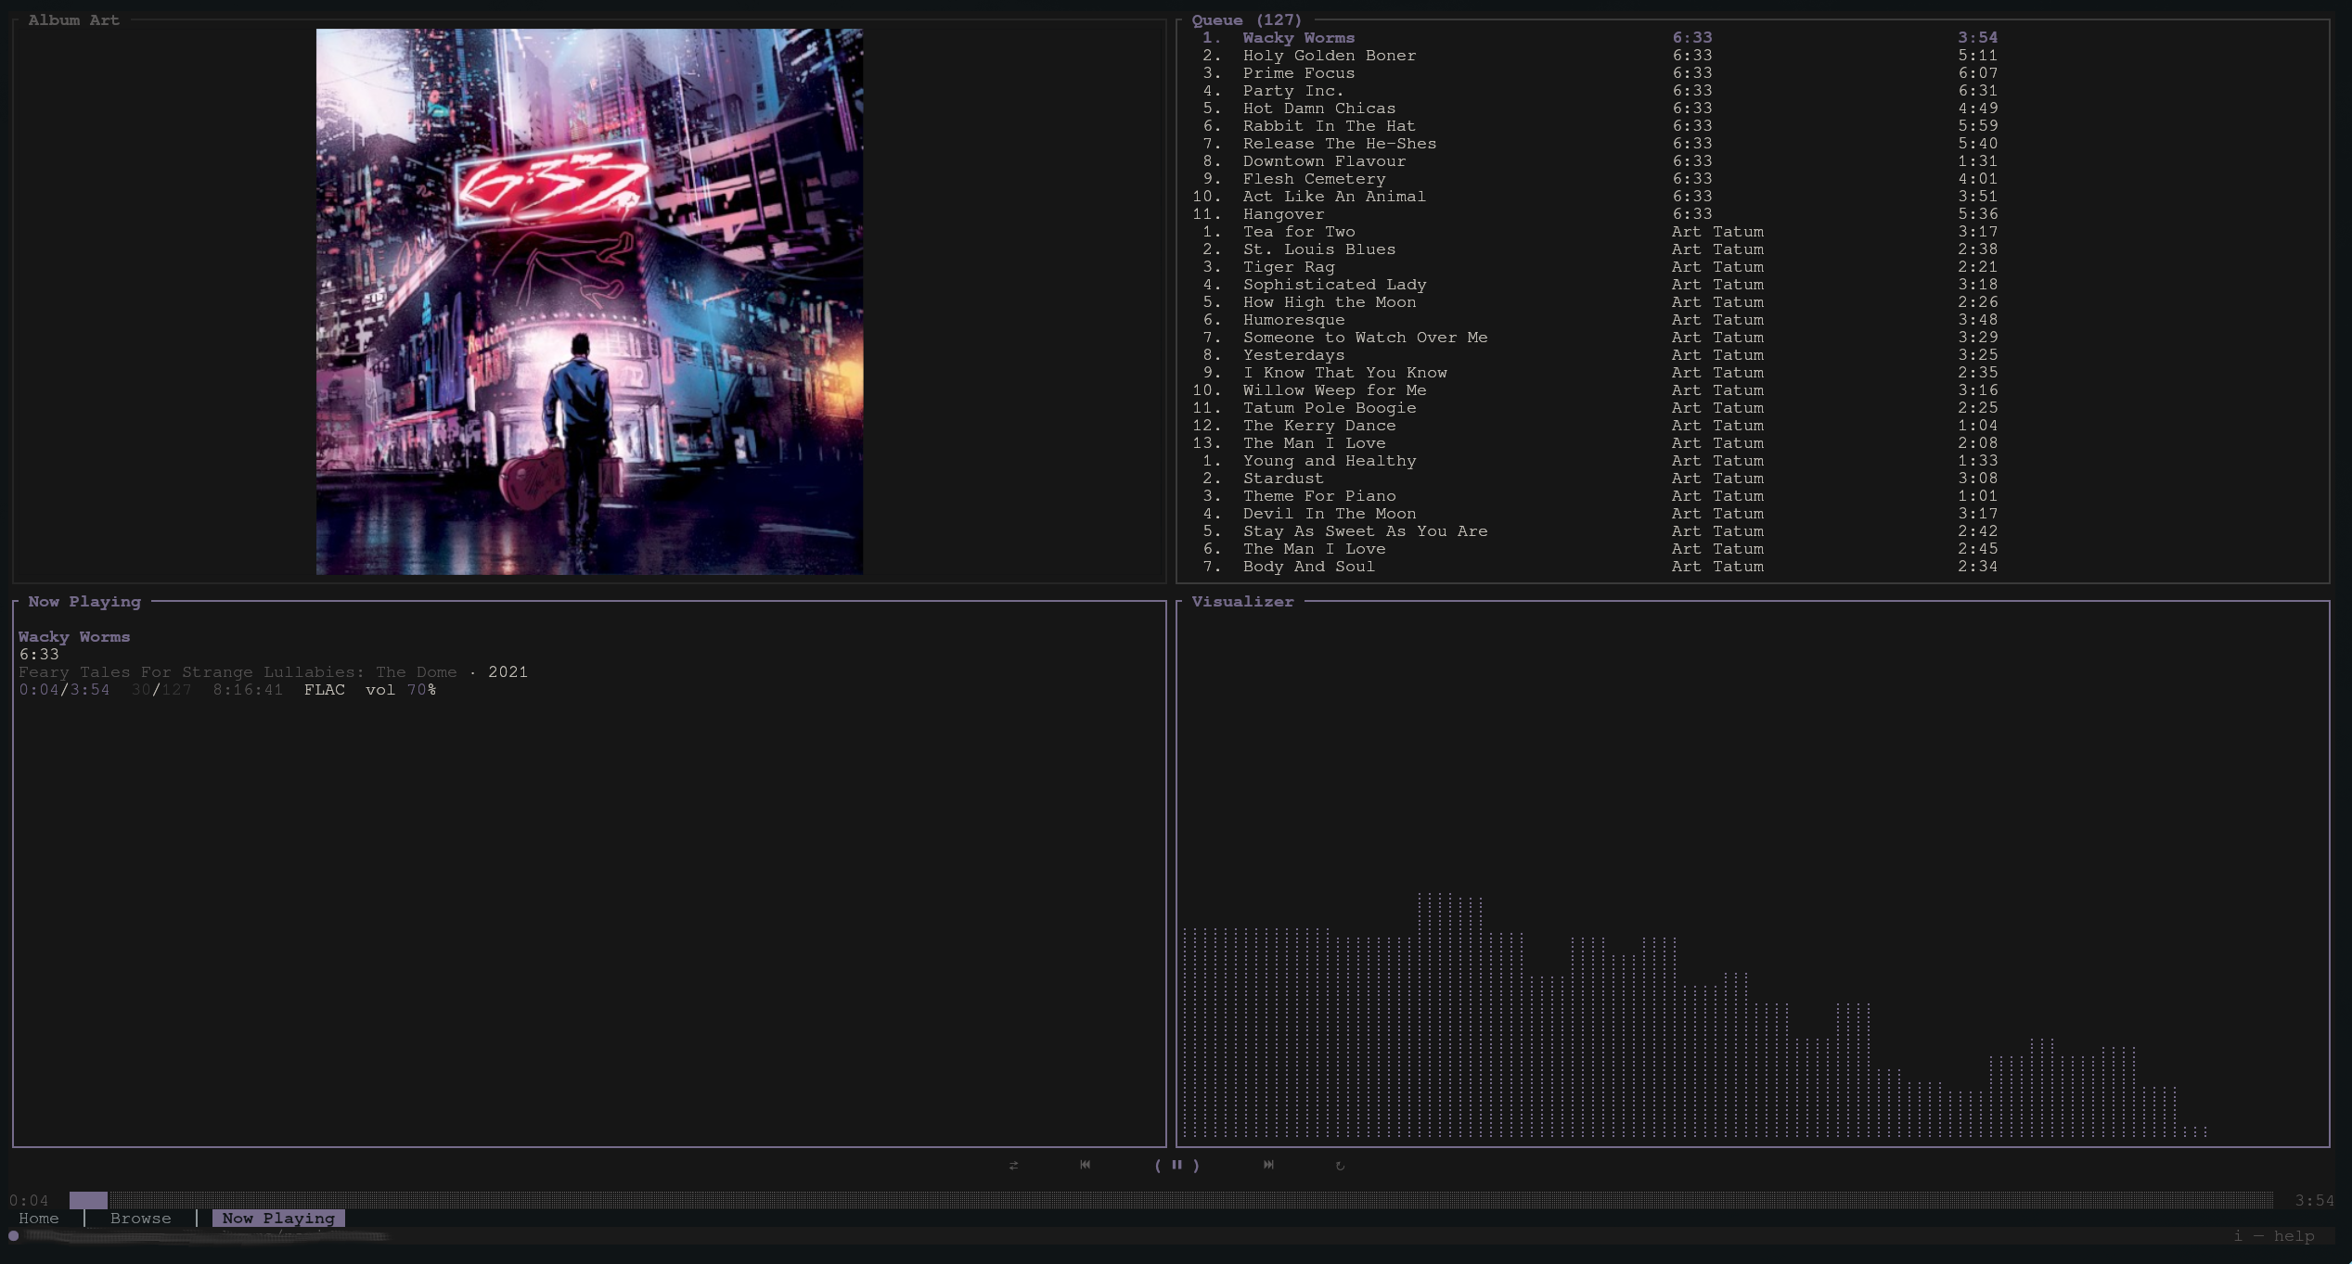Select the 'Album Art' panel title
Screen dimensions: 2352x1264
click(x=74, y=20)
